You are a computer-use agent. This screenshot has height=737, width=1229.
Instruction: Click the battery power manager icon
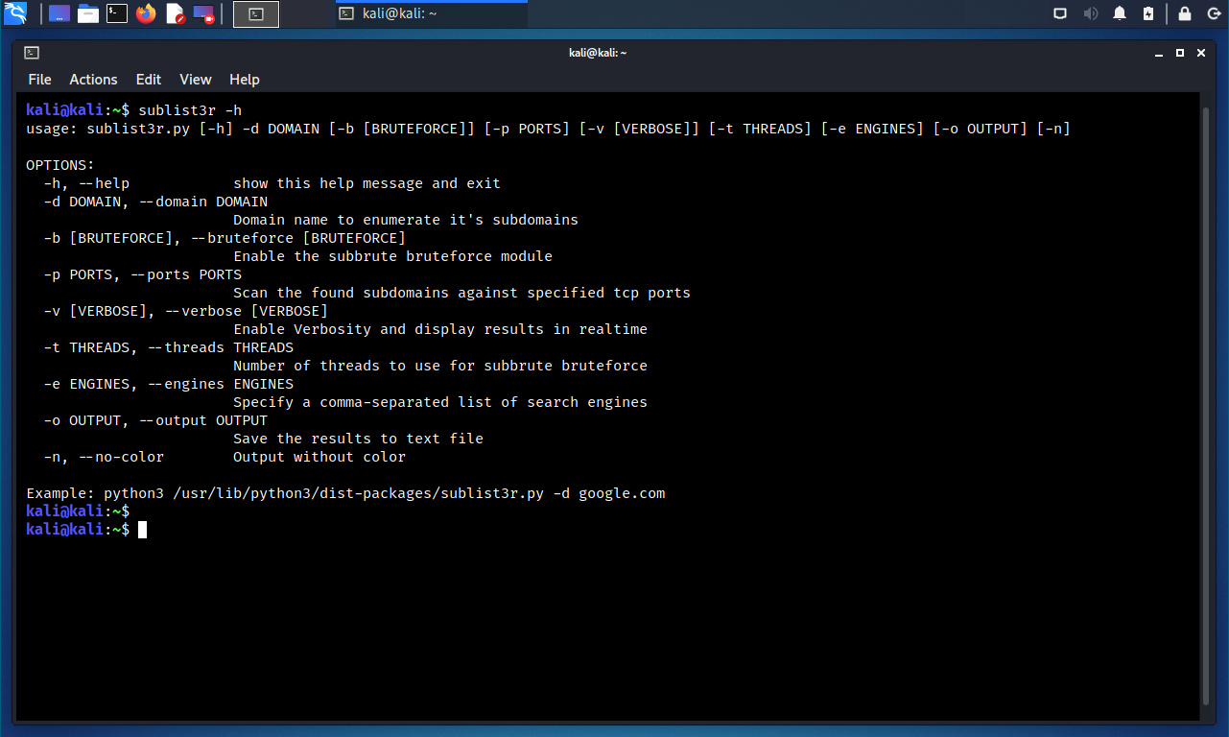click(1148, 13)
